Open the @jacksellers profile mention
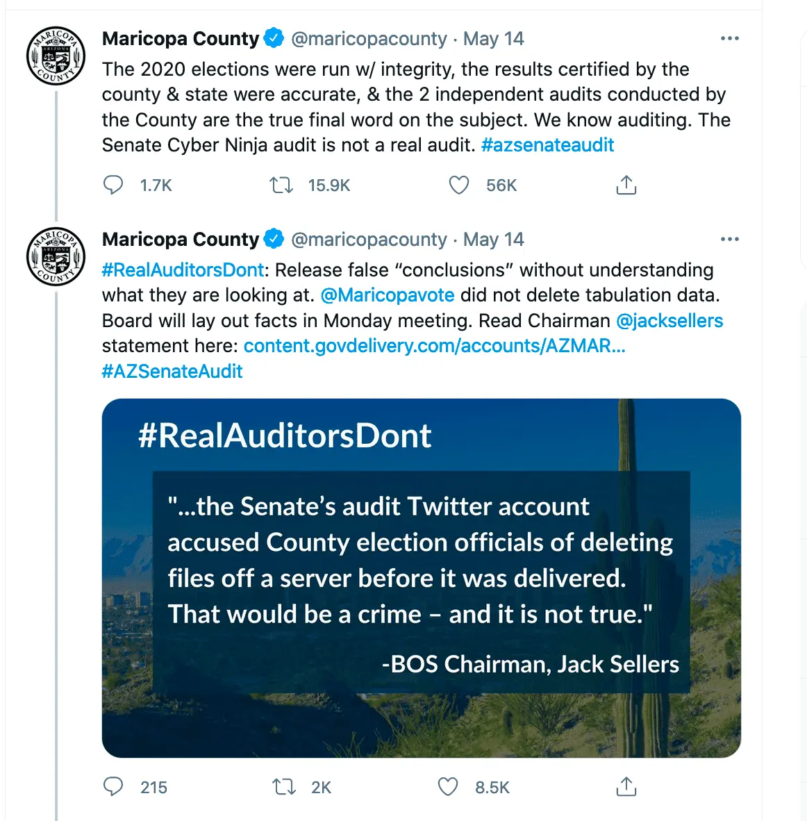Viewport: 807px width, 821px height. [x=669, y=321]
